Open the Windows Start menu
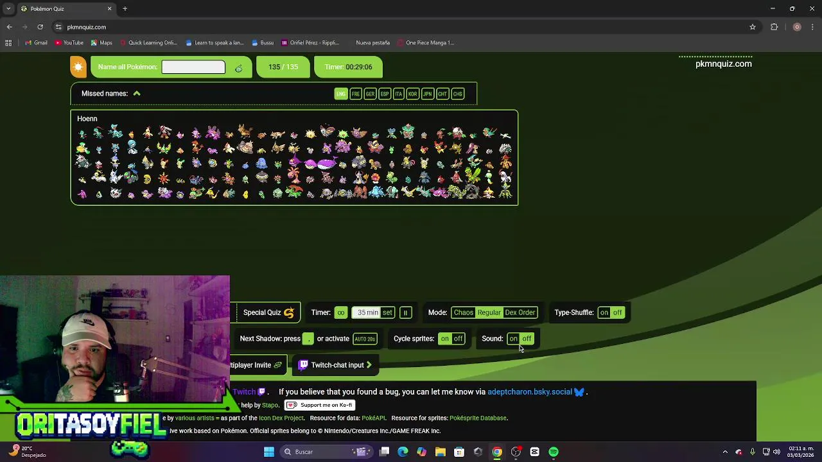822x462 pixels. (269, 452)
